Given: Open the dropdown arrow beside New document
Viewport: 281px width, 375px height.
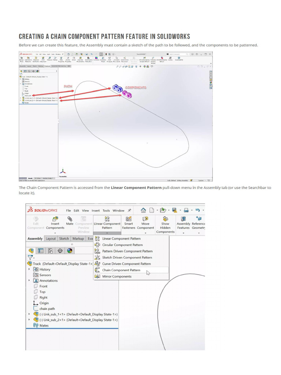Looking at the screenshot, I should [x=157, y=211].
